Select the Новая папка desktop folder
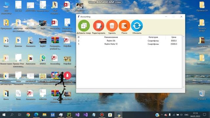The image size is (210, 118). (202, 42)
